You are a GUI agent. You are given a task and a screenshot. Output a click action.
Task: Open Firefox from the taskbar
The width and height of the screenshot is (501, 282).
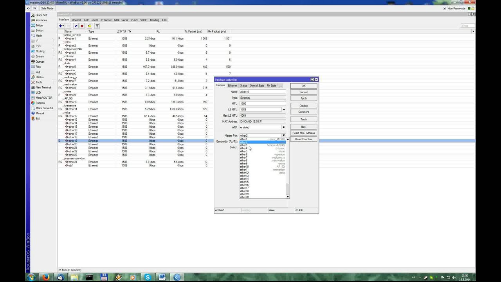(45, 277)
